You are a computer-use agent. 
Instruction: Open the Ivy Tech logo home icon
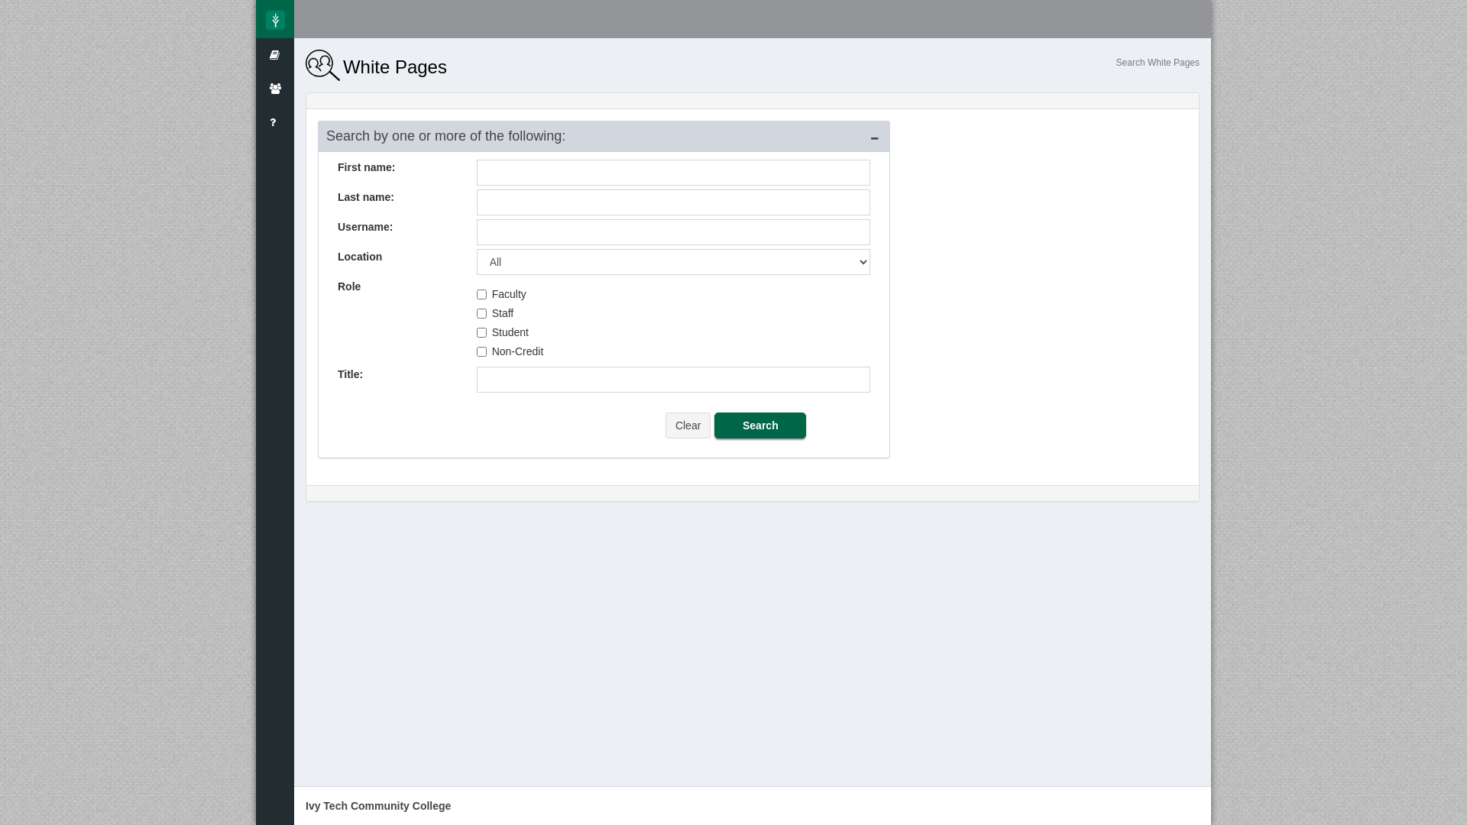[275, 20]
